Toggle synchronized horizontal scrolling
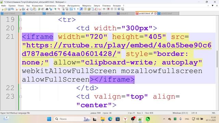The width and height of the screenshot is (219, 123). point(67,9)
